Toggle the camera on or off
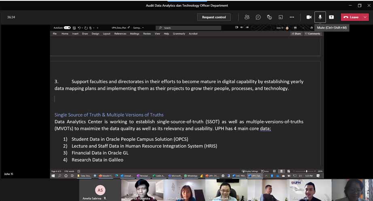The width and height of the screenshot is (373, 201). (x=309, y=17)
